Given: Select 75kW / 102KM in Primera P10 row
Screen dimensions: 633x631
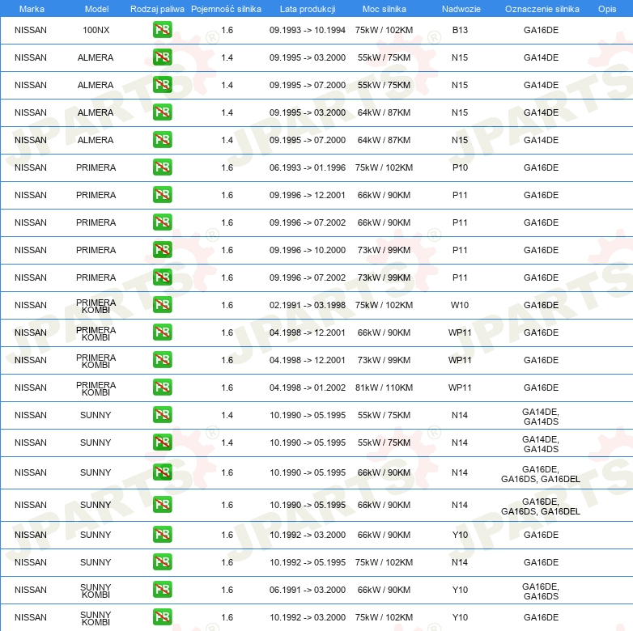Looking at the screenshot, I should pos(384,167).
